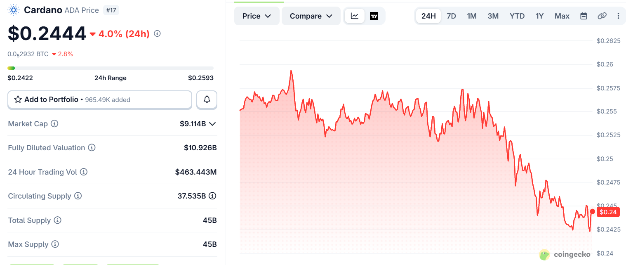This screenshot has width=626, height=265.
Task: Click the 2.8% BTC change text
Action: [x=66, y=54]
